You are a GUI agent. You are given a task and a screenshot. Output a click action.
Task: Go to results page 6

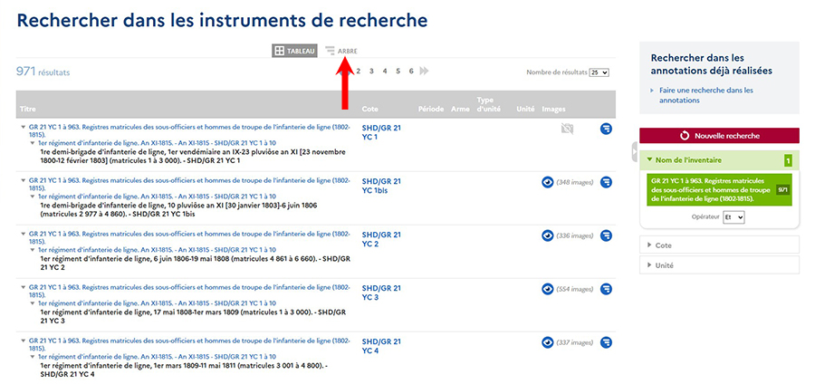tap(411, 71)
